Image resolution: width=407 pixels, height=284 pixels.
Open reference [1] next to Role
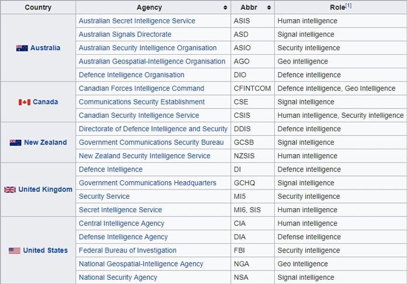[x=349, y=6]
